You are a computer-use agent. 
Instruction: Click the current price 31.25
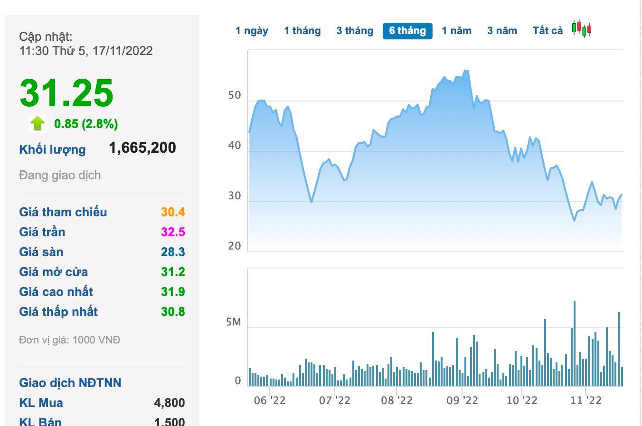pos(66,93)
